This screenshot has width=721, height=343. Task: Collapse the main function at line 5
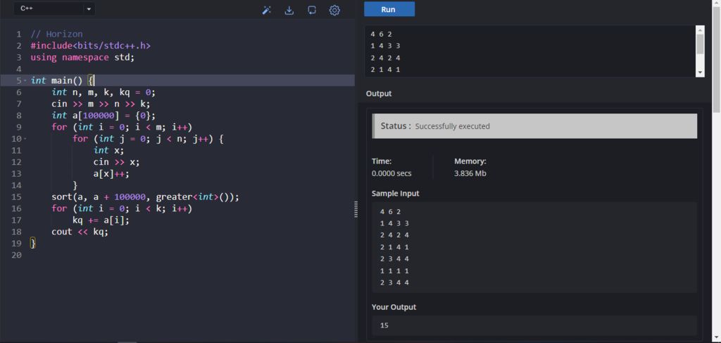click(x=25, y=81)
